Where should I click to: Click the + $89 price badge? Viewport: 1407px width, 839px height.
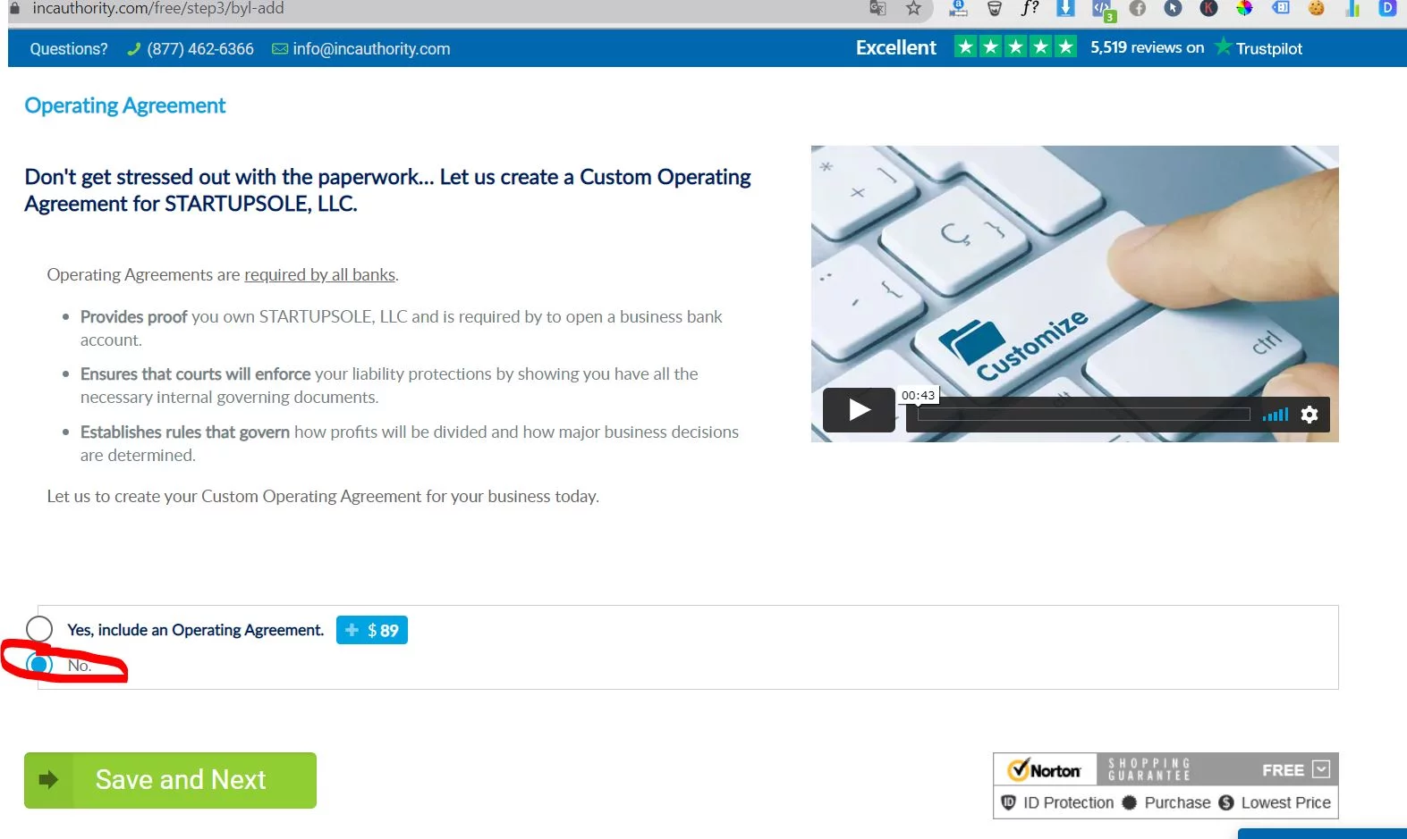click(372, 630)
